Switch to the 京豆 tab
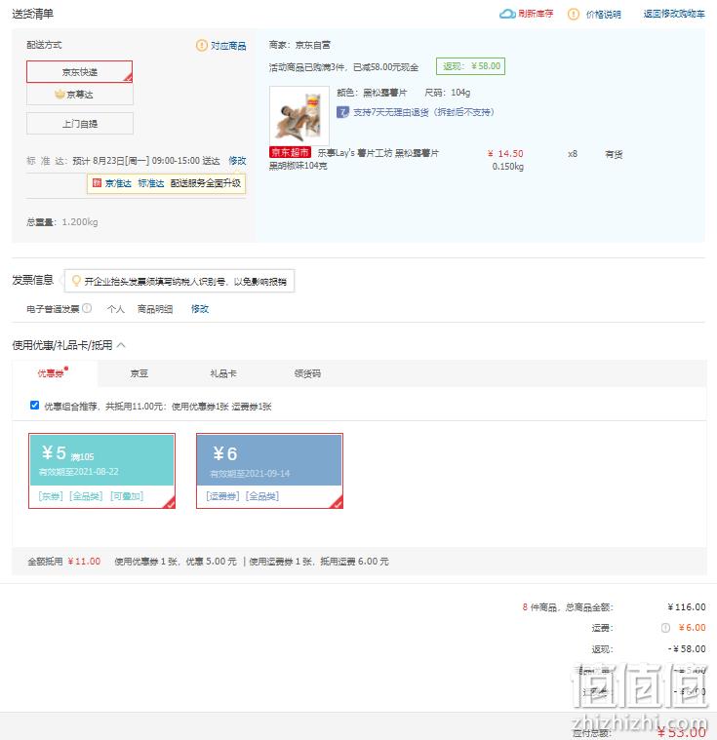This screenshot has height=740, width=717. 139,373
